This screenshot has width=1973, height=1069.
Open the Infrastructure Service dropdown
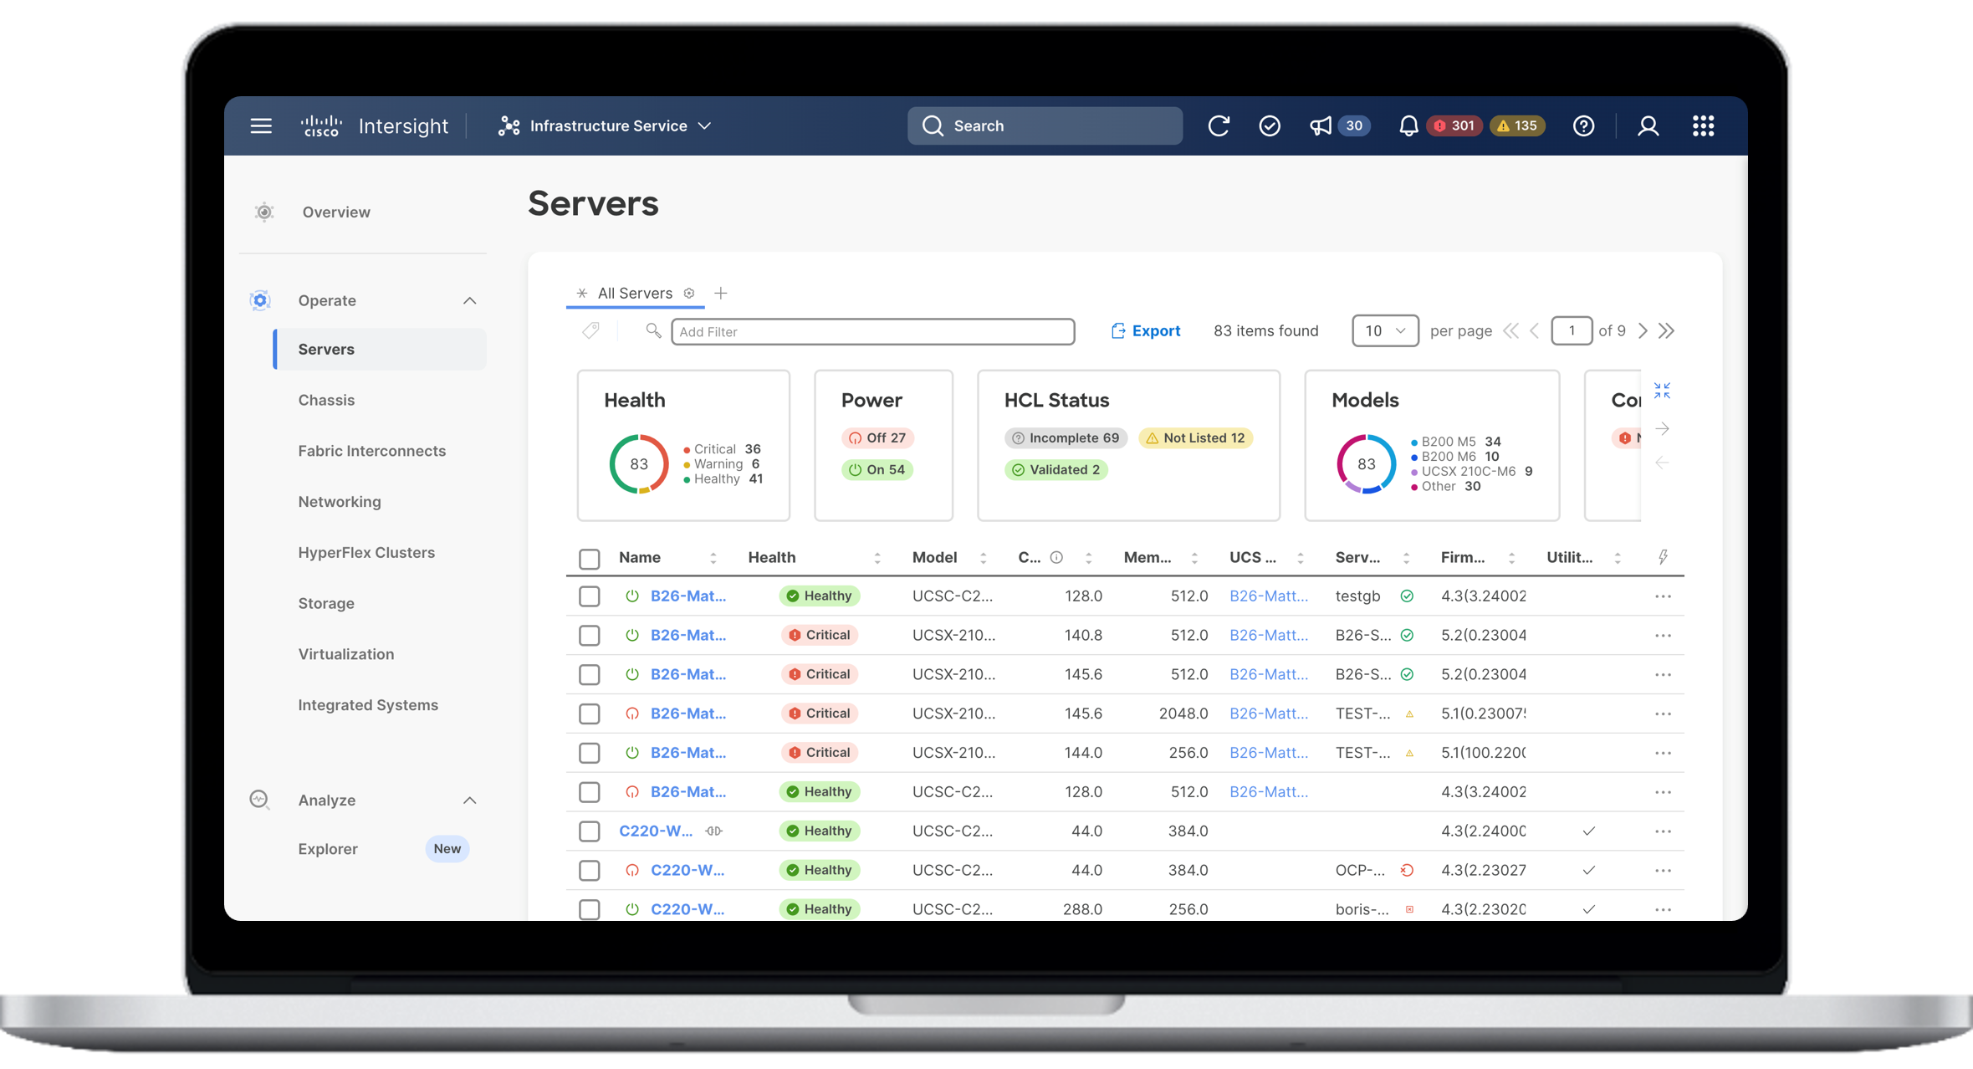tap(605, 125)
